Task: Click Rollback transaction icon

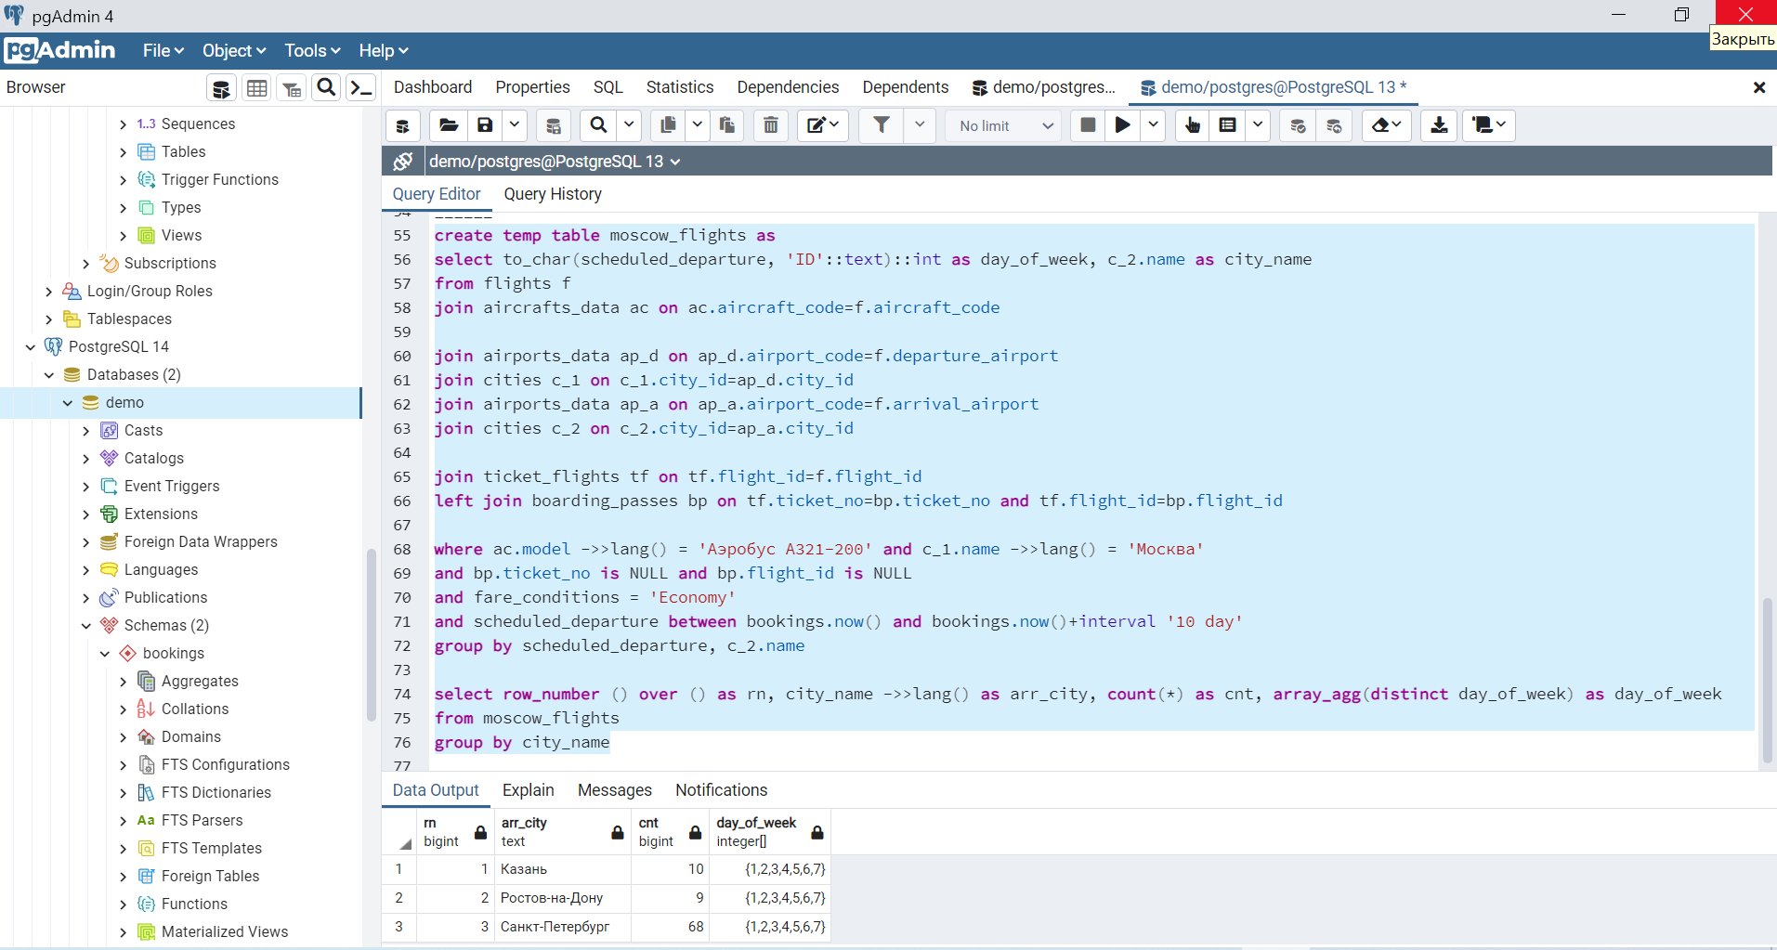Action: [x=1334, y=125]
